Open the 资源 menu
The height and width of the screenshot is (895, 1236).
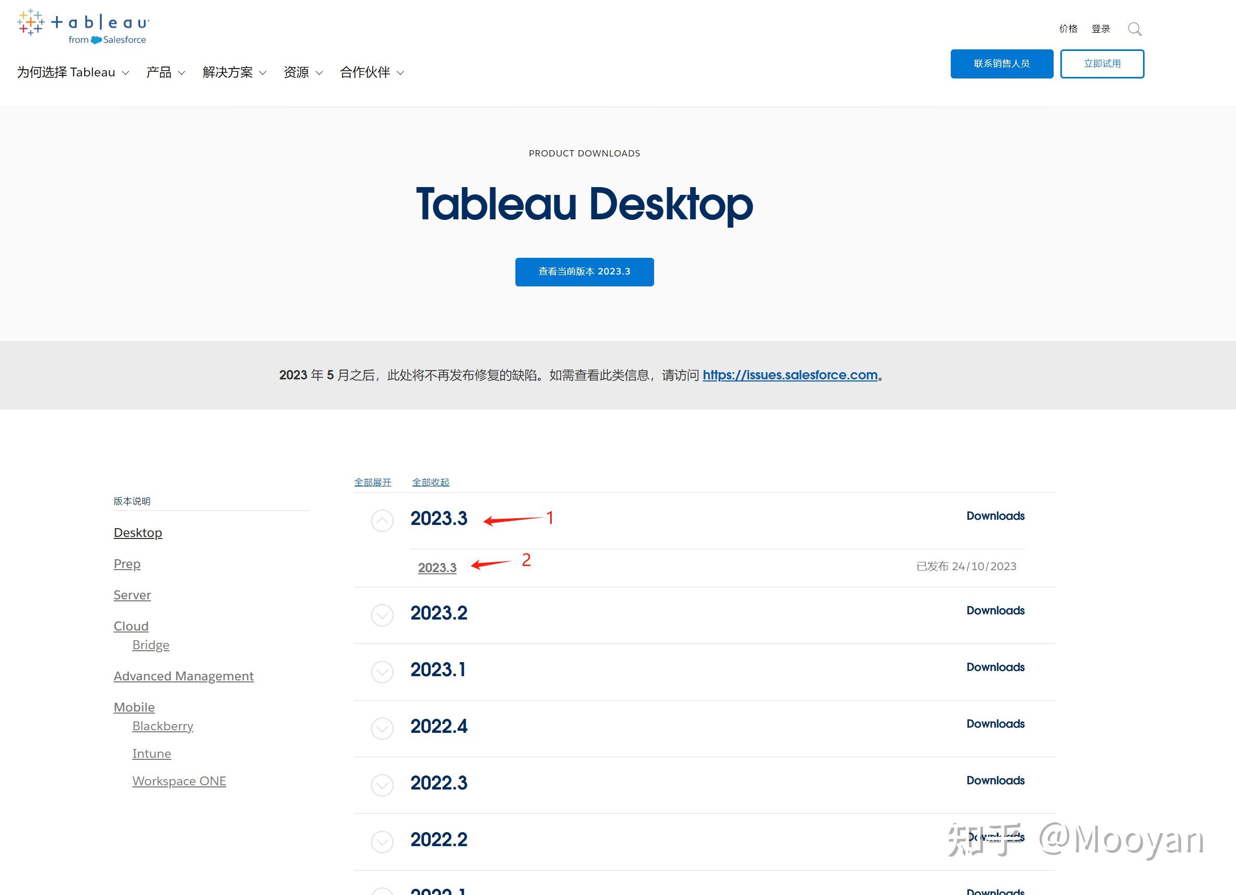click(x=302, y=72)
